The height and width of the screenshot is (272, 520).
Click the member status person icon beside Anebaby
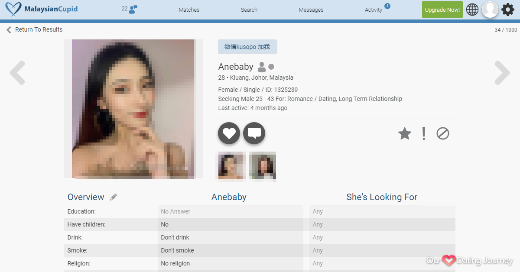pyautogui.click(x=262, y=67)
